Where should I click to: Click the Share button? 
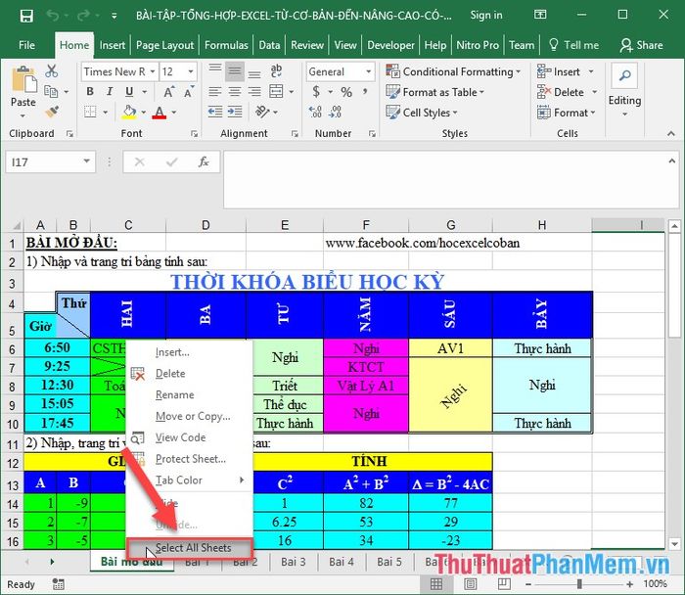tap(642, 45)
